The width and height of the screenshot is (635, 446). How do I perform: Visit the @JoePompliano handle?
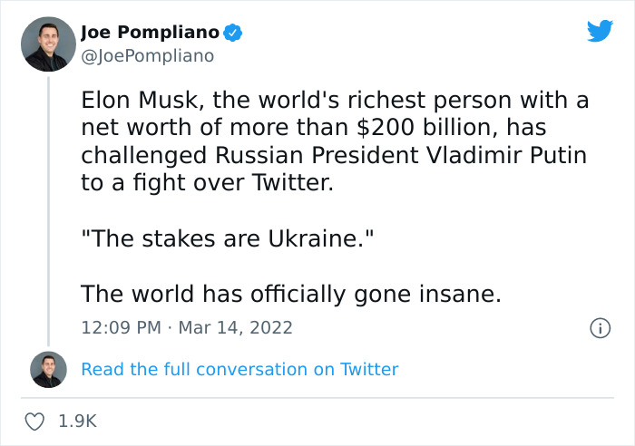coord(147,56)
